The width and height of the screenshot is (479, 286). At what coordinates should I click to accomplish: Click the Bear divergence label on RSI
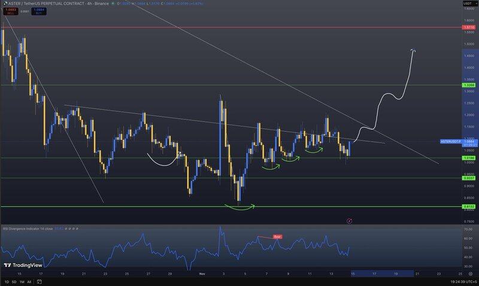click(277, 236)
